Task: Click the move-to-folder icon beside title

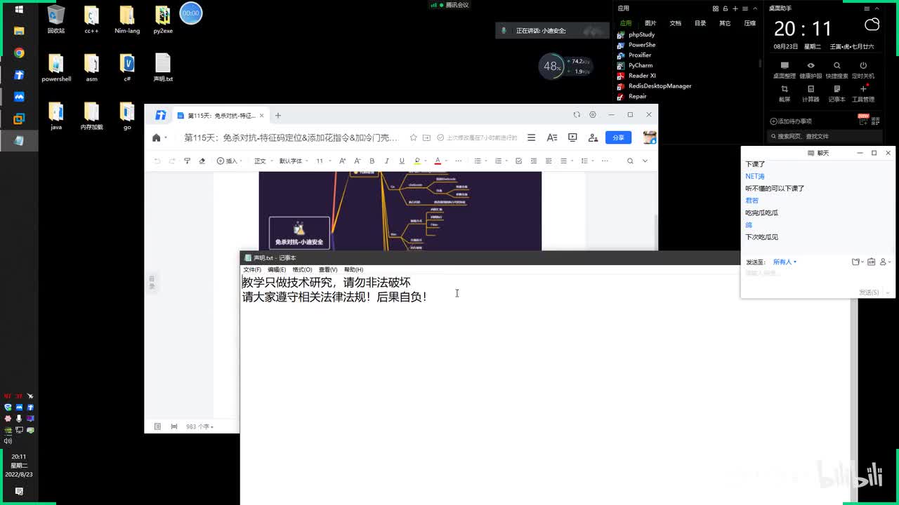Action: (426, 137)
